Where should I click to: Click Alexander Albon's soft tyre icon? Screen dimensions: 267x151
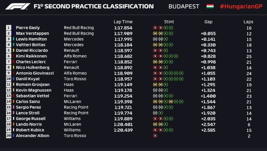point(155,136)
